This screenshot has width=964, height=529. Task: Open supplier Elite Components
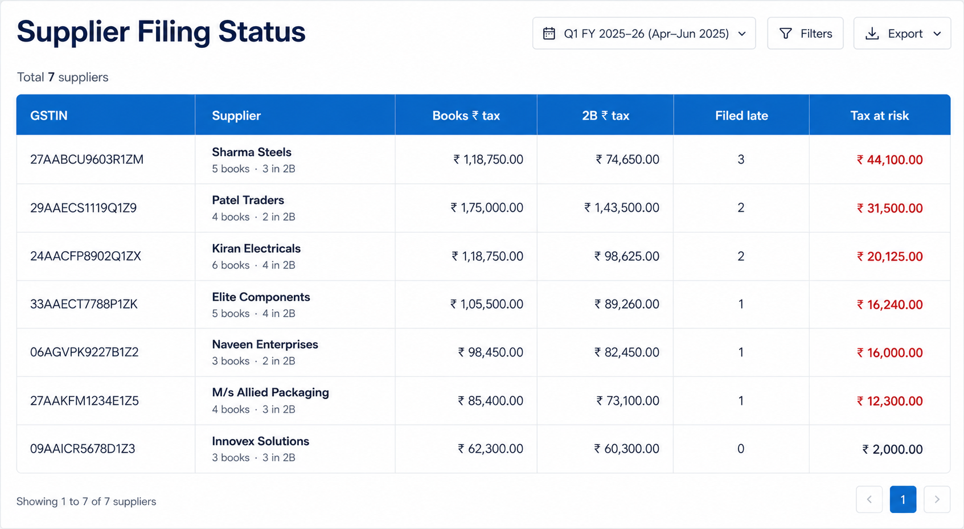point(261,297)
